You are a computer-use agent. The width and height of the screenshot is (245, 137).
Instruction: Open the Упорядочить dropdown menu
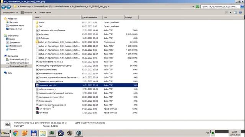pyautogui.click(x=10, y=13)
